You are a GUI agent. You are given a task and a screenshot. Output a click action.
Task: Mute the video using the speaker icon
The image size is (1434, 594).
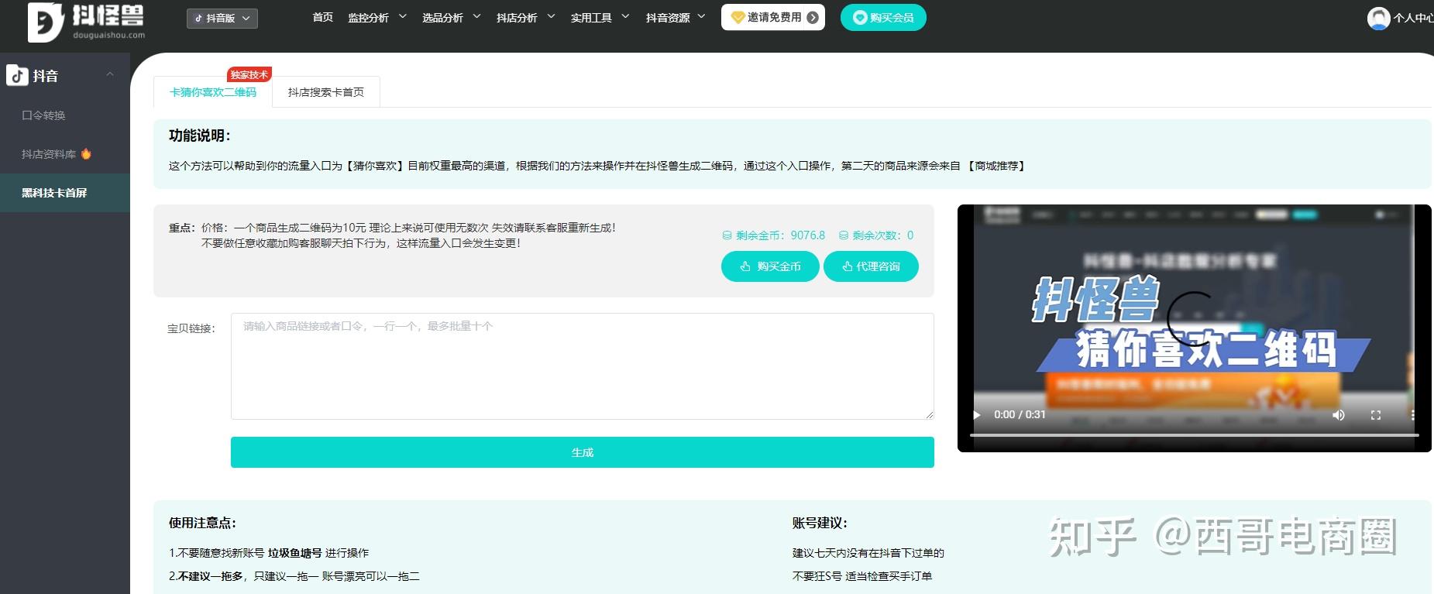tap(1339, 415)
